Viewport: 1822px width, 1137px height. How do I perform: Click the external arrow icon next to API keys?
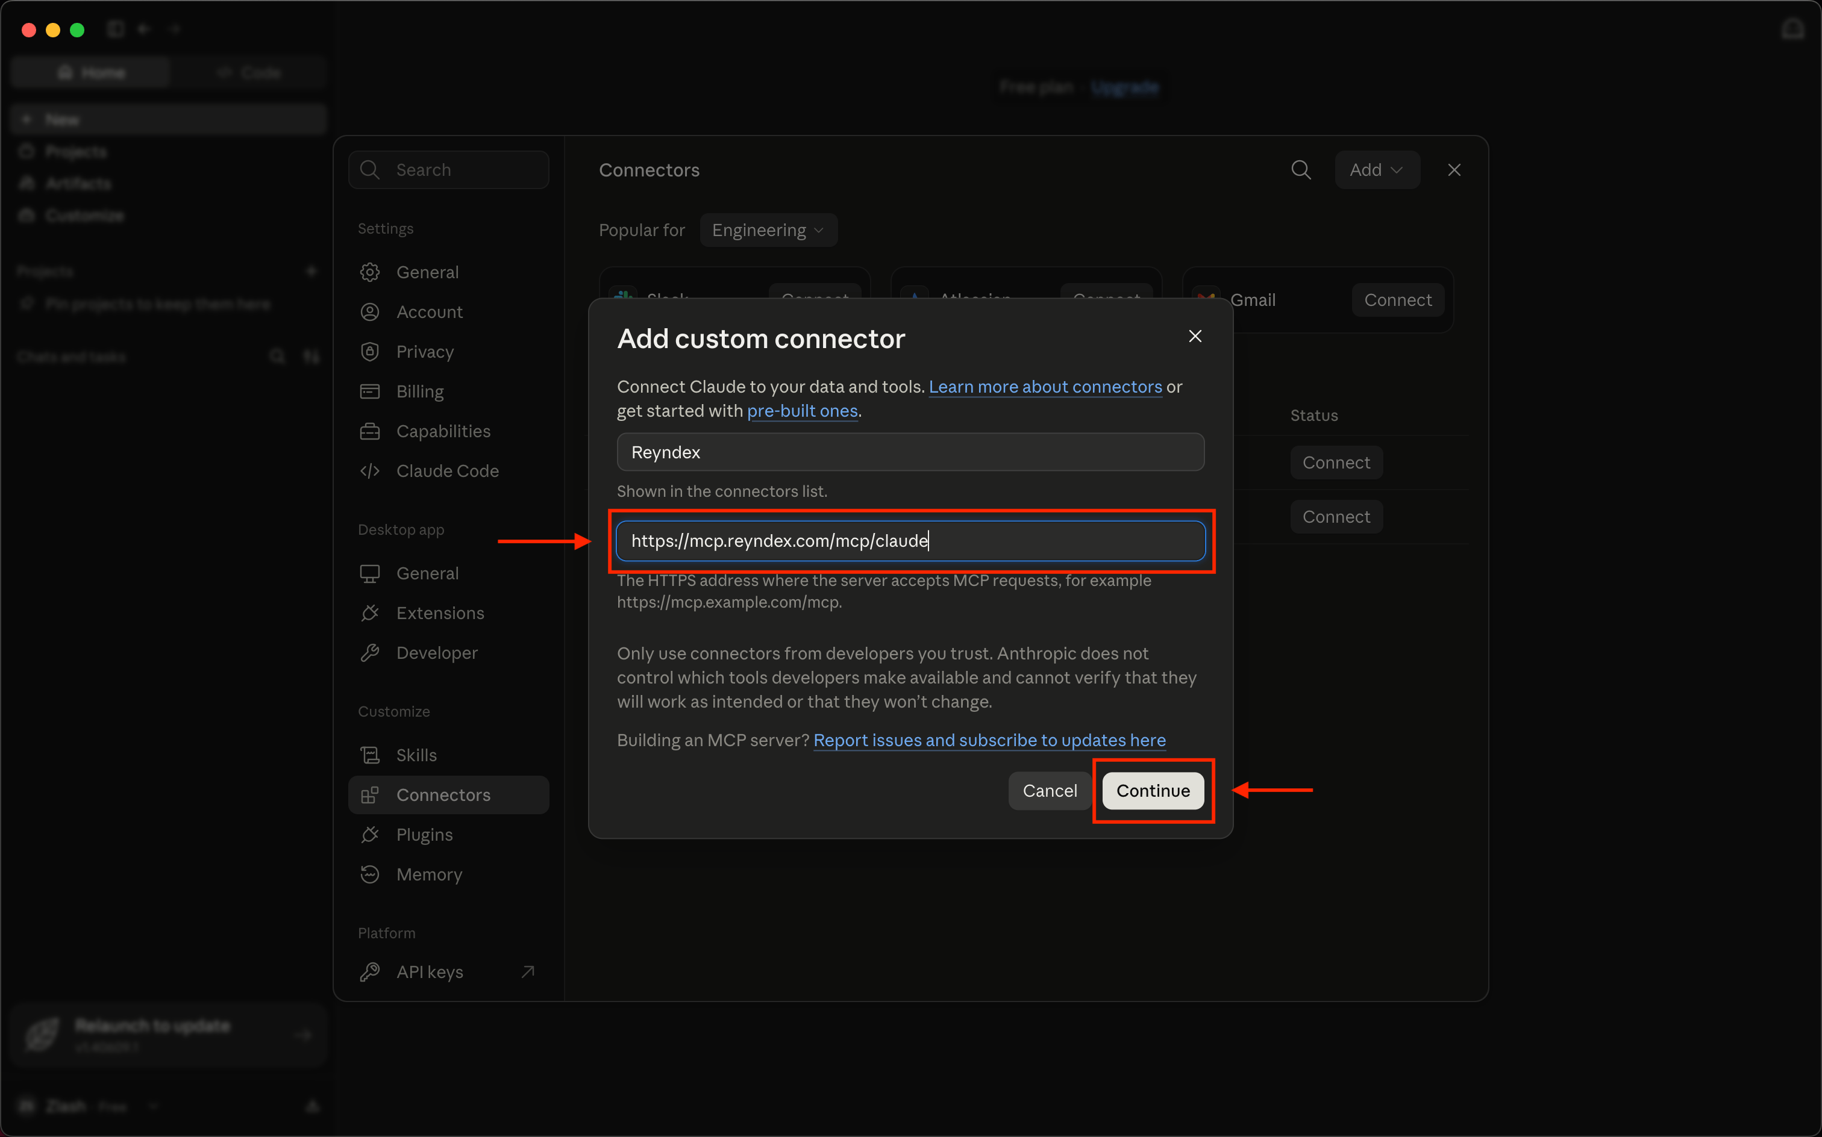528,971
